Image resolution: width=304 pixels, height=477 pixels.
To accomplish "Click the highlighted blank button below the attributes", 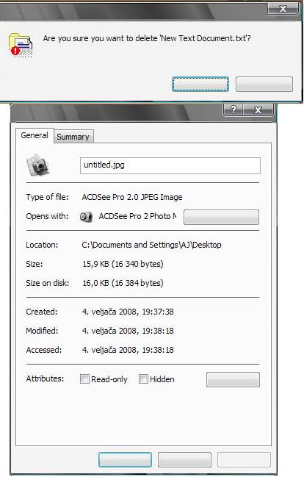I will [x=125, y=459].
